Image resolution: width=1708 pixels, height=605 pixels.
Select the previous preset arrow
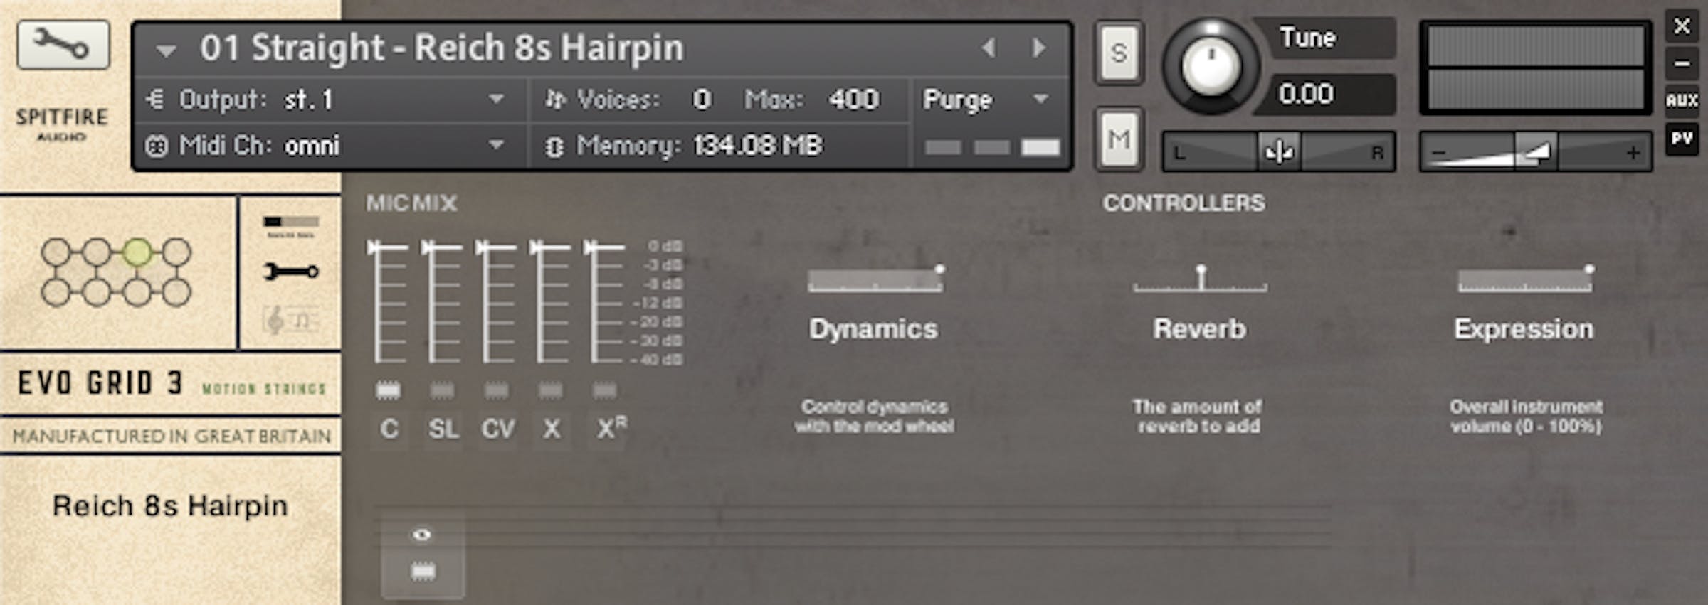click(x=989, y=48)
